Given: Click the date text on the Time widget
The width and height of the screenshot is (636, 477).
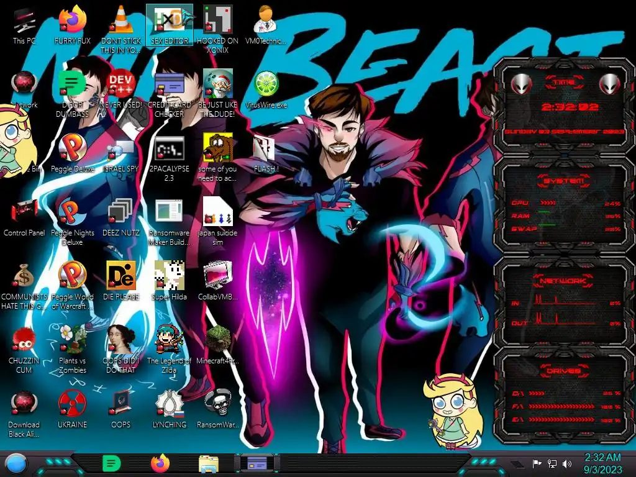Looking at the screenshot, I should [x=564, y=132].
